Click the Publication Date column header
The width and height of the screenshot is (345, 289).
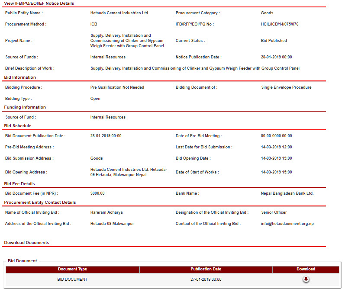(x=206, y=269)
